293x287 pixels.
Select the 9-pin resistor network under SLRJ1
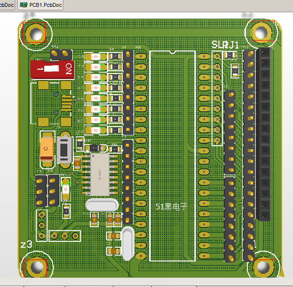[x=217, y=98]
